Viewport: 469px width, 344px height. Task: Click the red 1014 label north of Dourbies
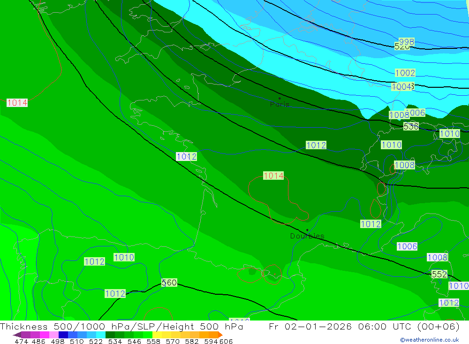point(273,176)
